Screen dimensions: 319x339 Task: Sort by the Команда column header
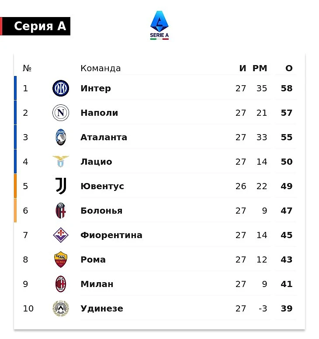click(x=101, y=68)
